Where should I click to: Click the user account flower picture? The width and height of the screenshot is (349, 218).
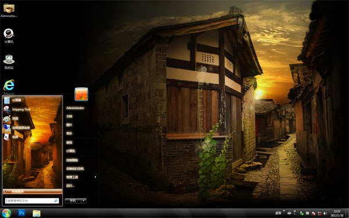[x=81, y=94]
